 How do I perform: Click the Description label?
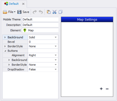coord(13,25)
